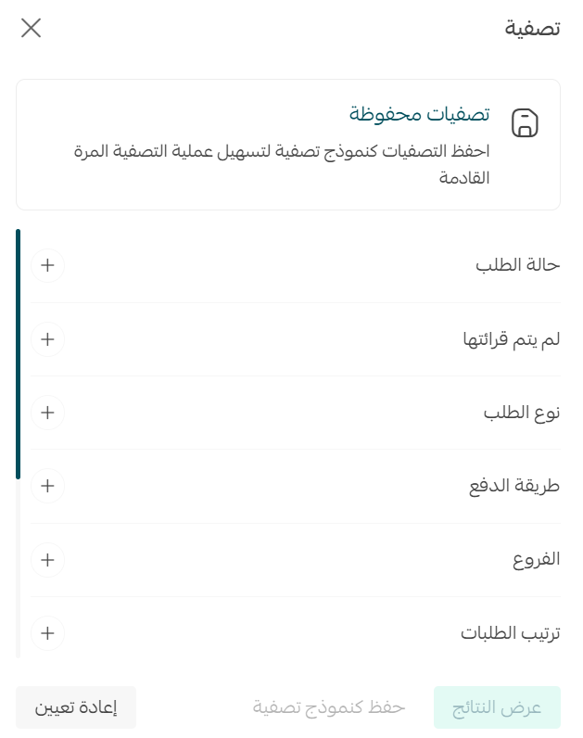This screenshot has width=583, height=738.
Task: Click the plus icon for ترتيب الطلبات
Action: coord(47,633)
